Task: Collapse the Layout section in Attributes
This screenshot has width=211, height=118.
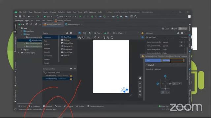Action: point(146,65)
